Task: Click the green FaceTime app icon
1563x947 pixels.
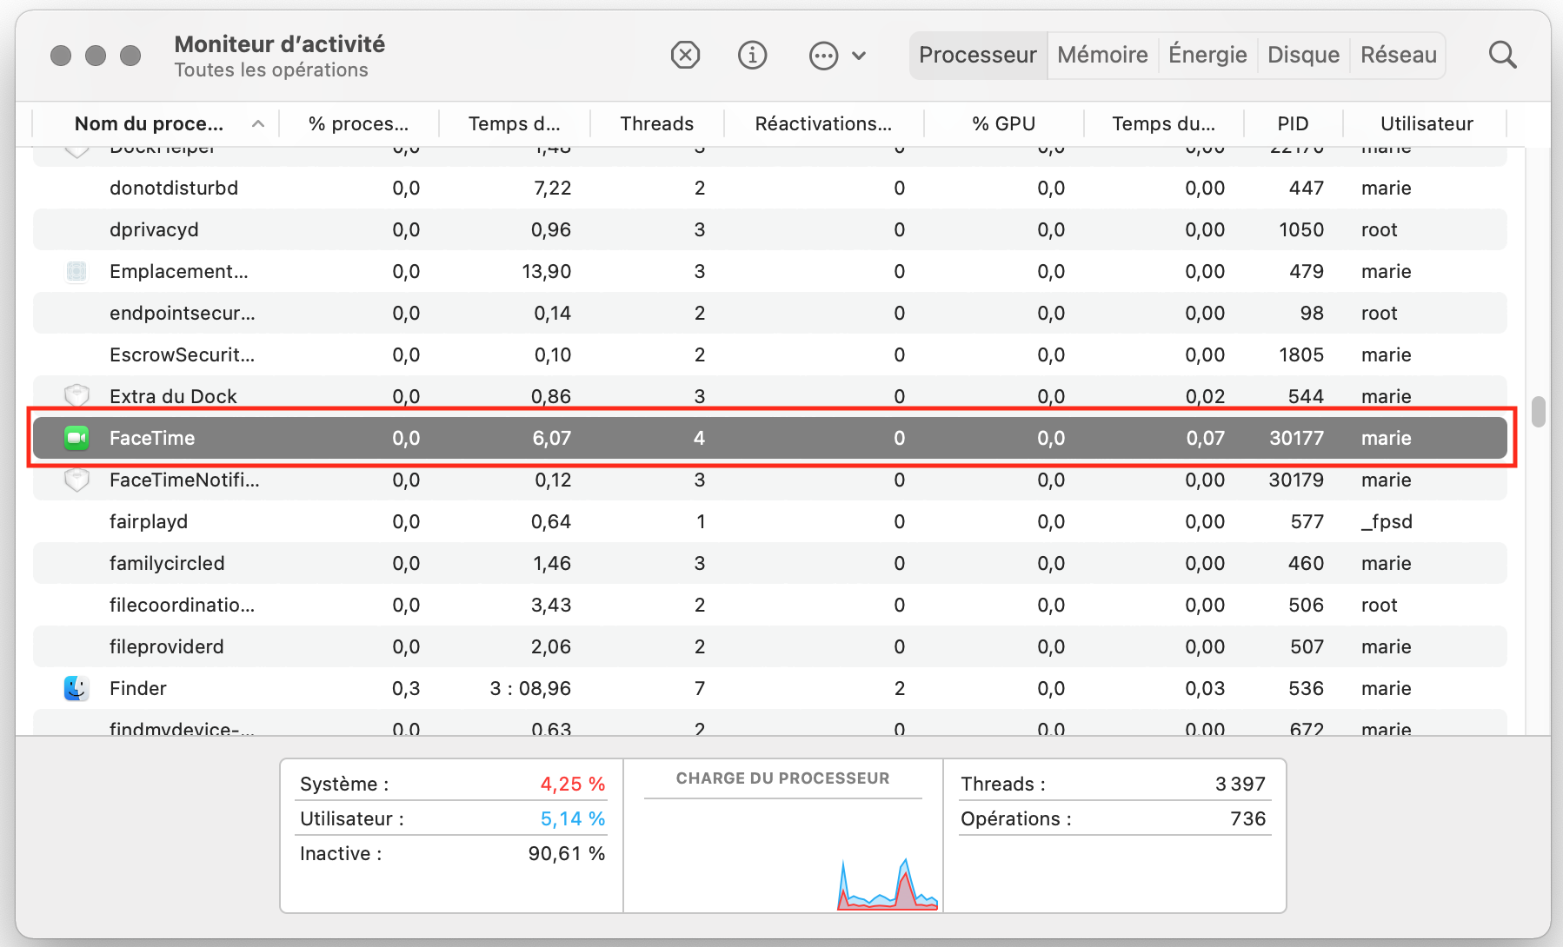Action: tap(76, 438)
